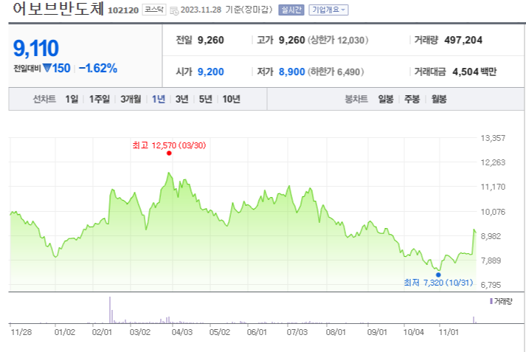Click the 코스닥 market badge
Image resolution: width=526 pixels, height=352 pixels.
pyautogui.click(x=154, y=10)
